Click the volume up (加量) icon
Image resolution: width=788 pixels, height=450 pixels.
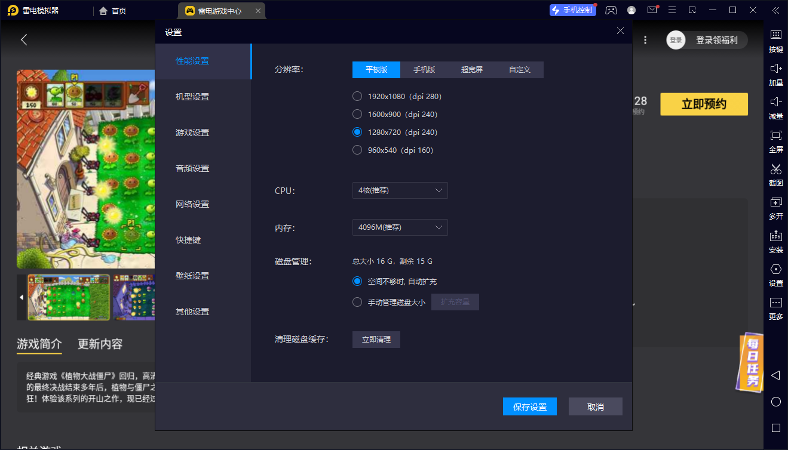click(775, 69)
